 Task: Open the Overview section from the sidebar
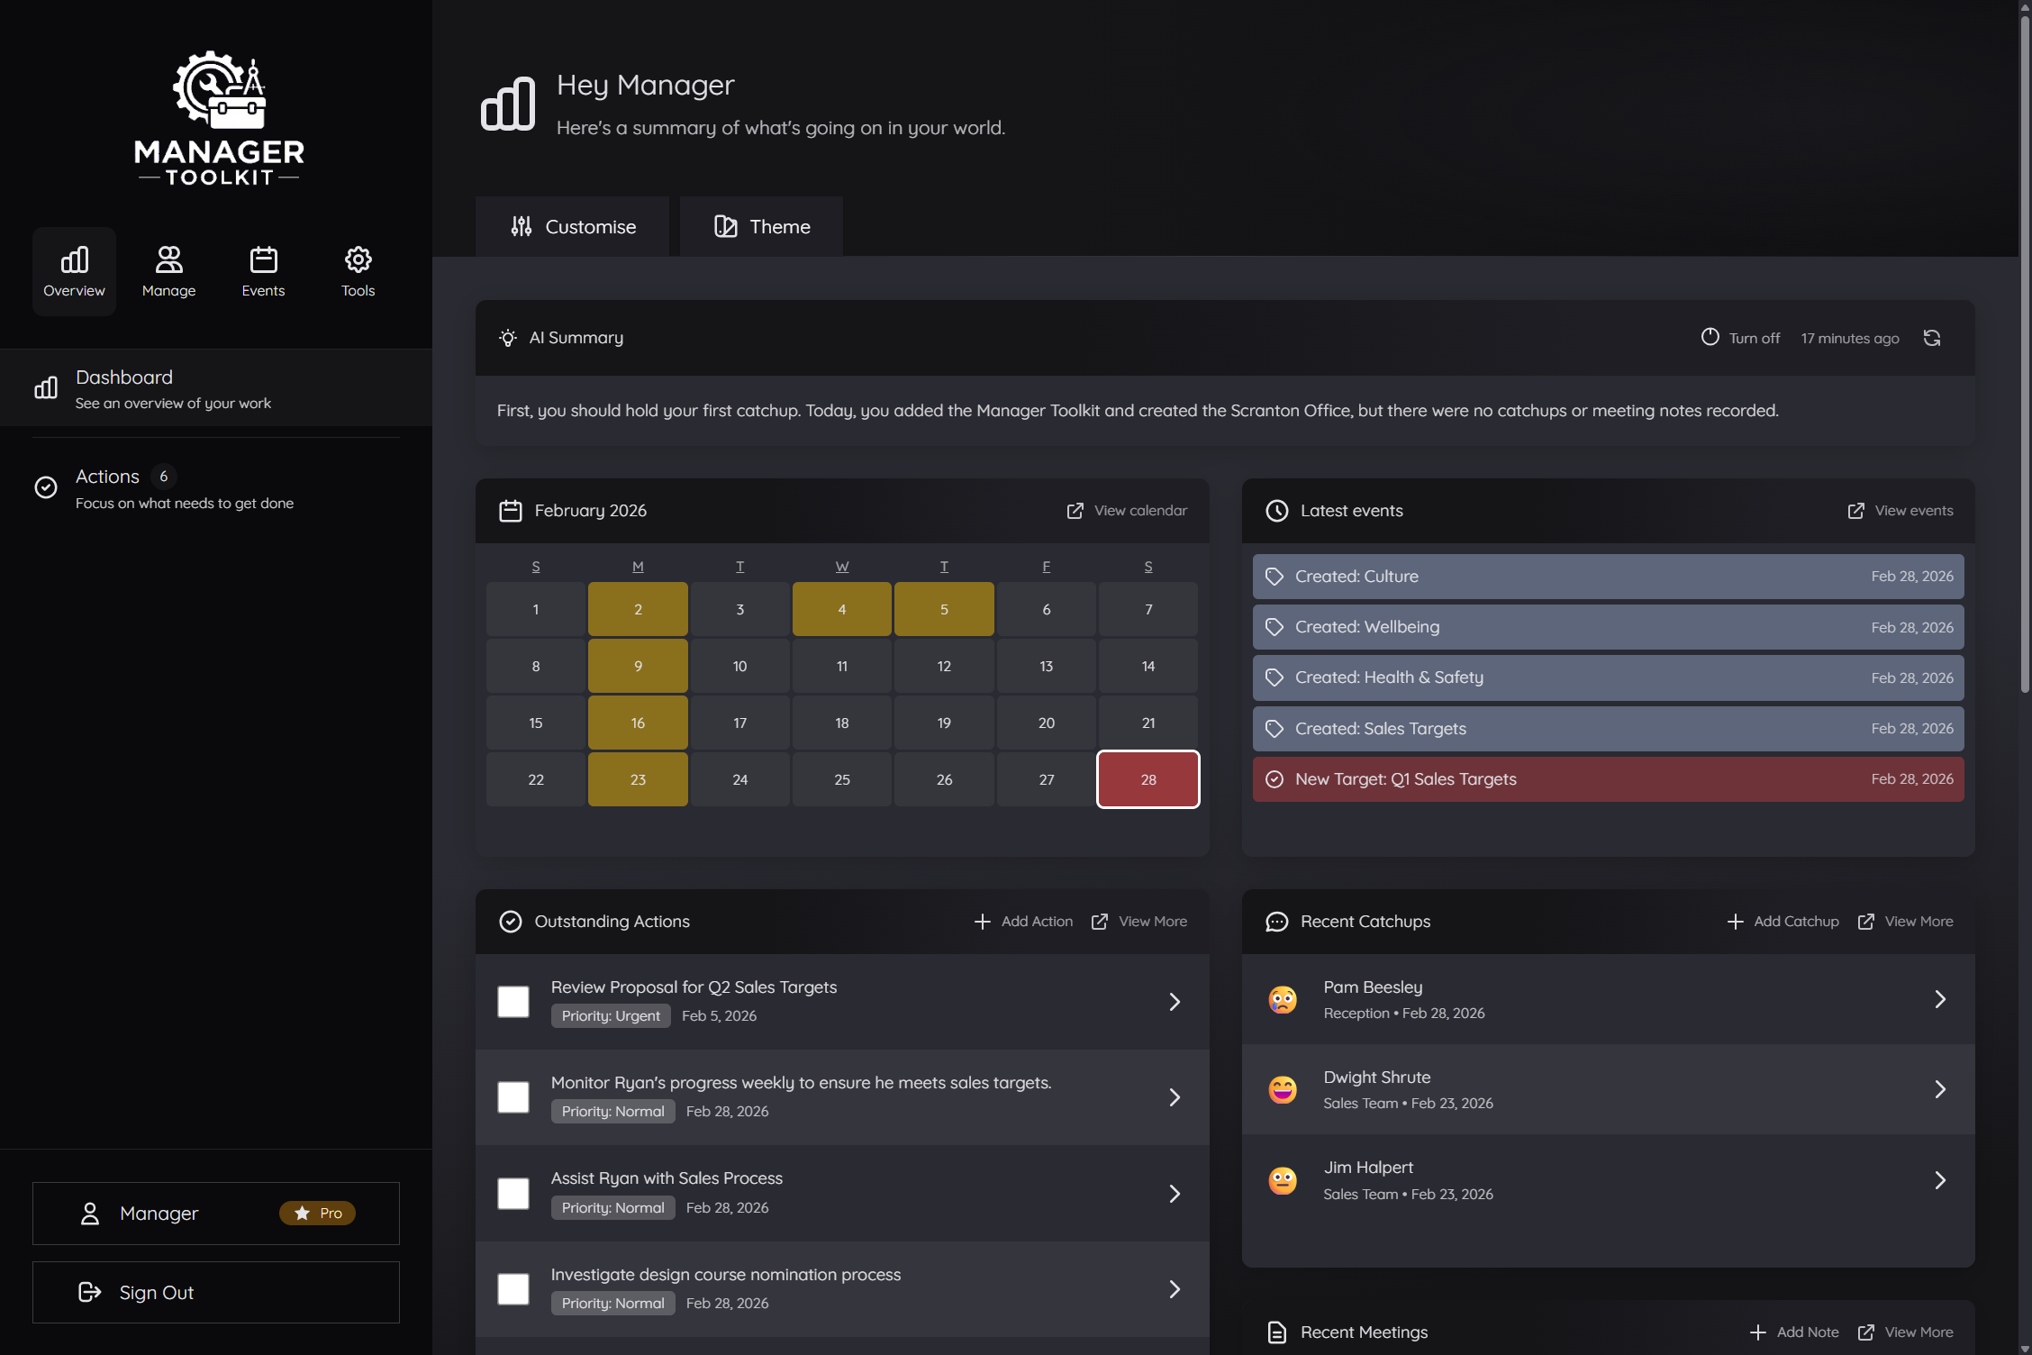pos(74,270)
